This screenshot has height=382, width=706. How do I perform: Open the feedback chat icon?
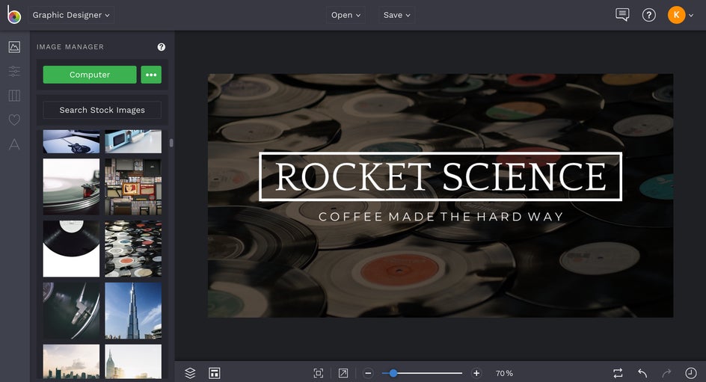click(622, 15)
